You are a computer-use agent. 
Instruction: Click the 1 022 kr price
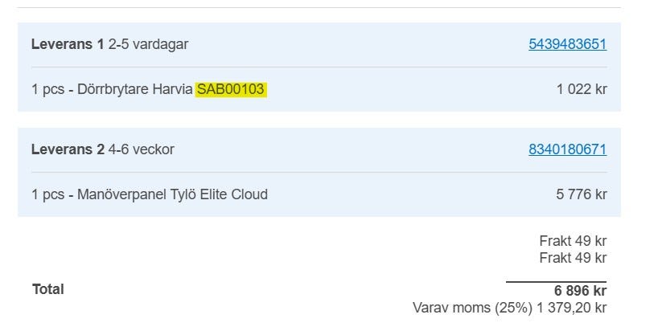(581, 89)
